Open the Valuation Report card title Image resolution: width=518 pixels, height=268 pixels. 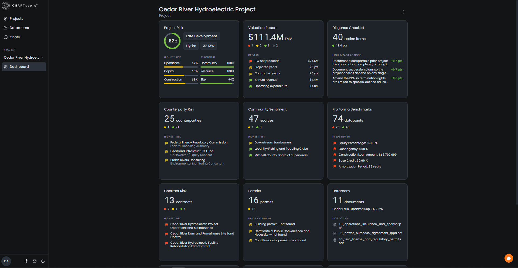pyautogui.click(x=262, y=28)
